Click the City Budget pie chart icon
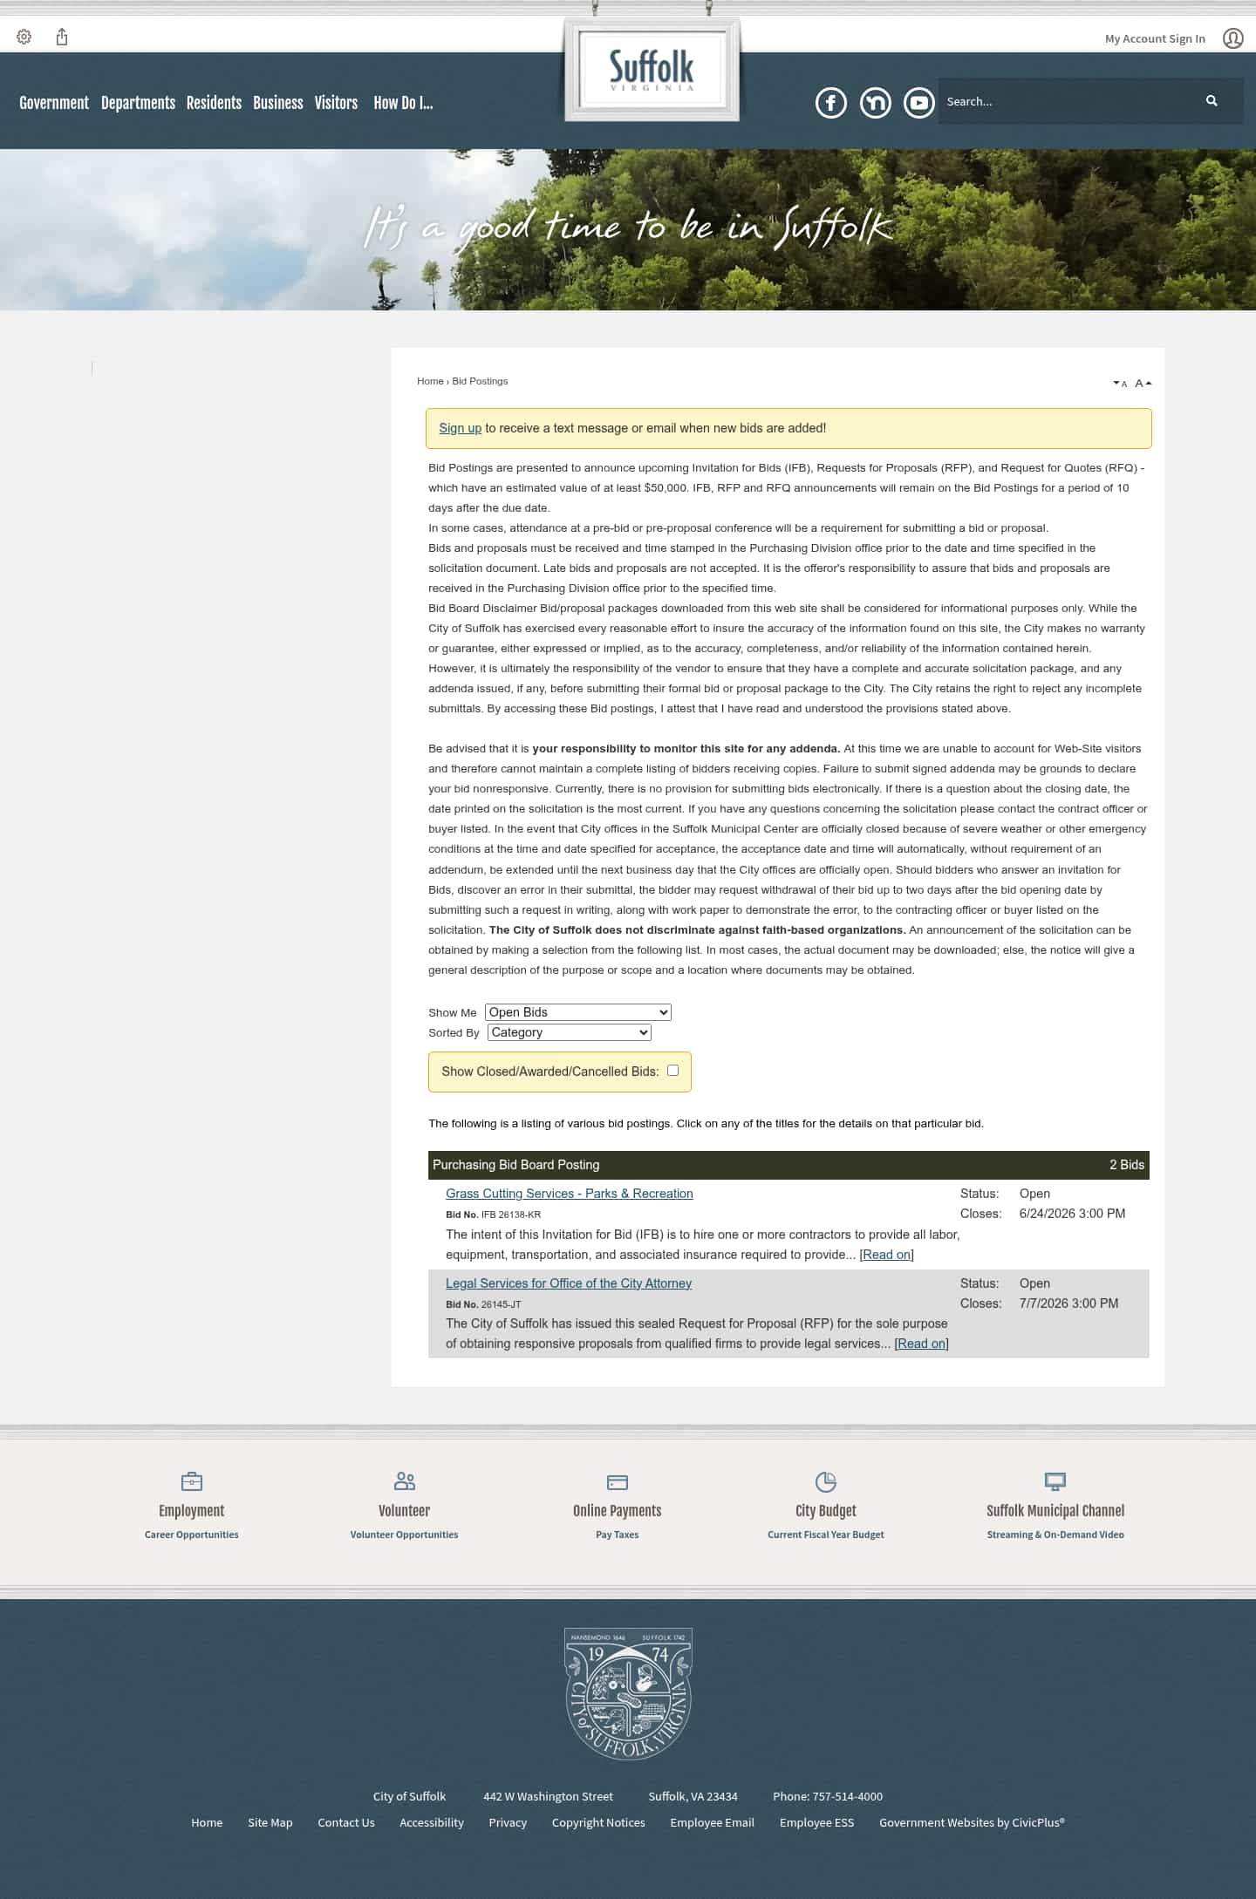The width and height of the screenshot is (1256, 1899). [x=826, y=1481]
